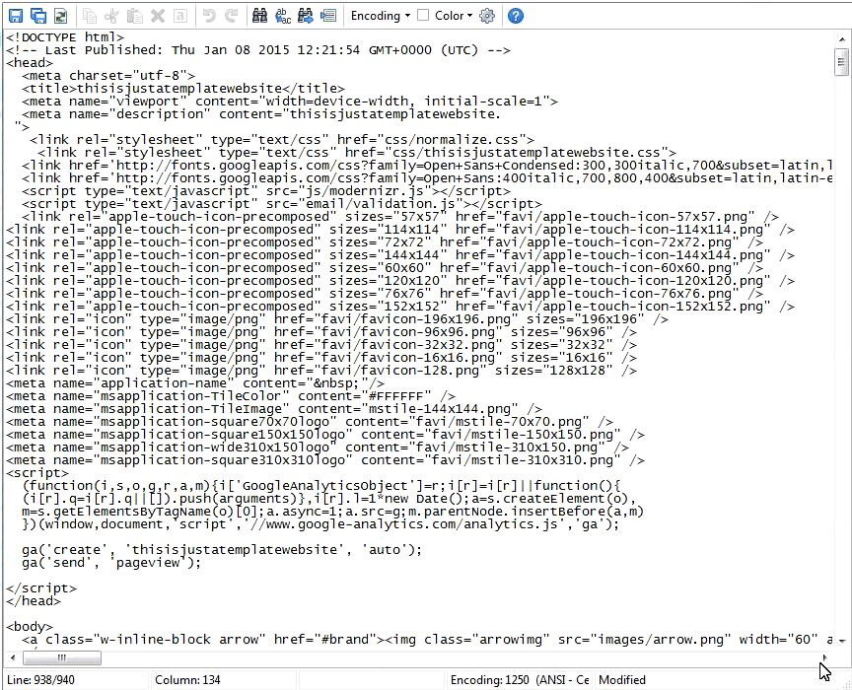Click the ga('send', 'pageview') line

(x=111, y=563)
